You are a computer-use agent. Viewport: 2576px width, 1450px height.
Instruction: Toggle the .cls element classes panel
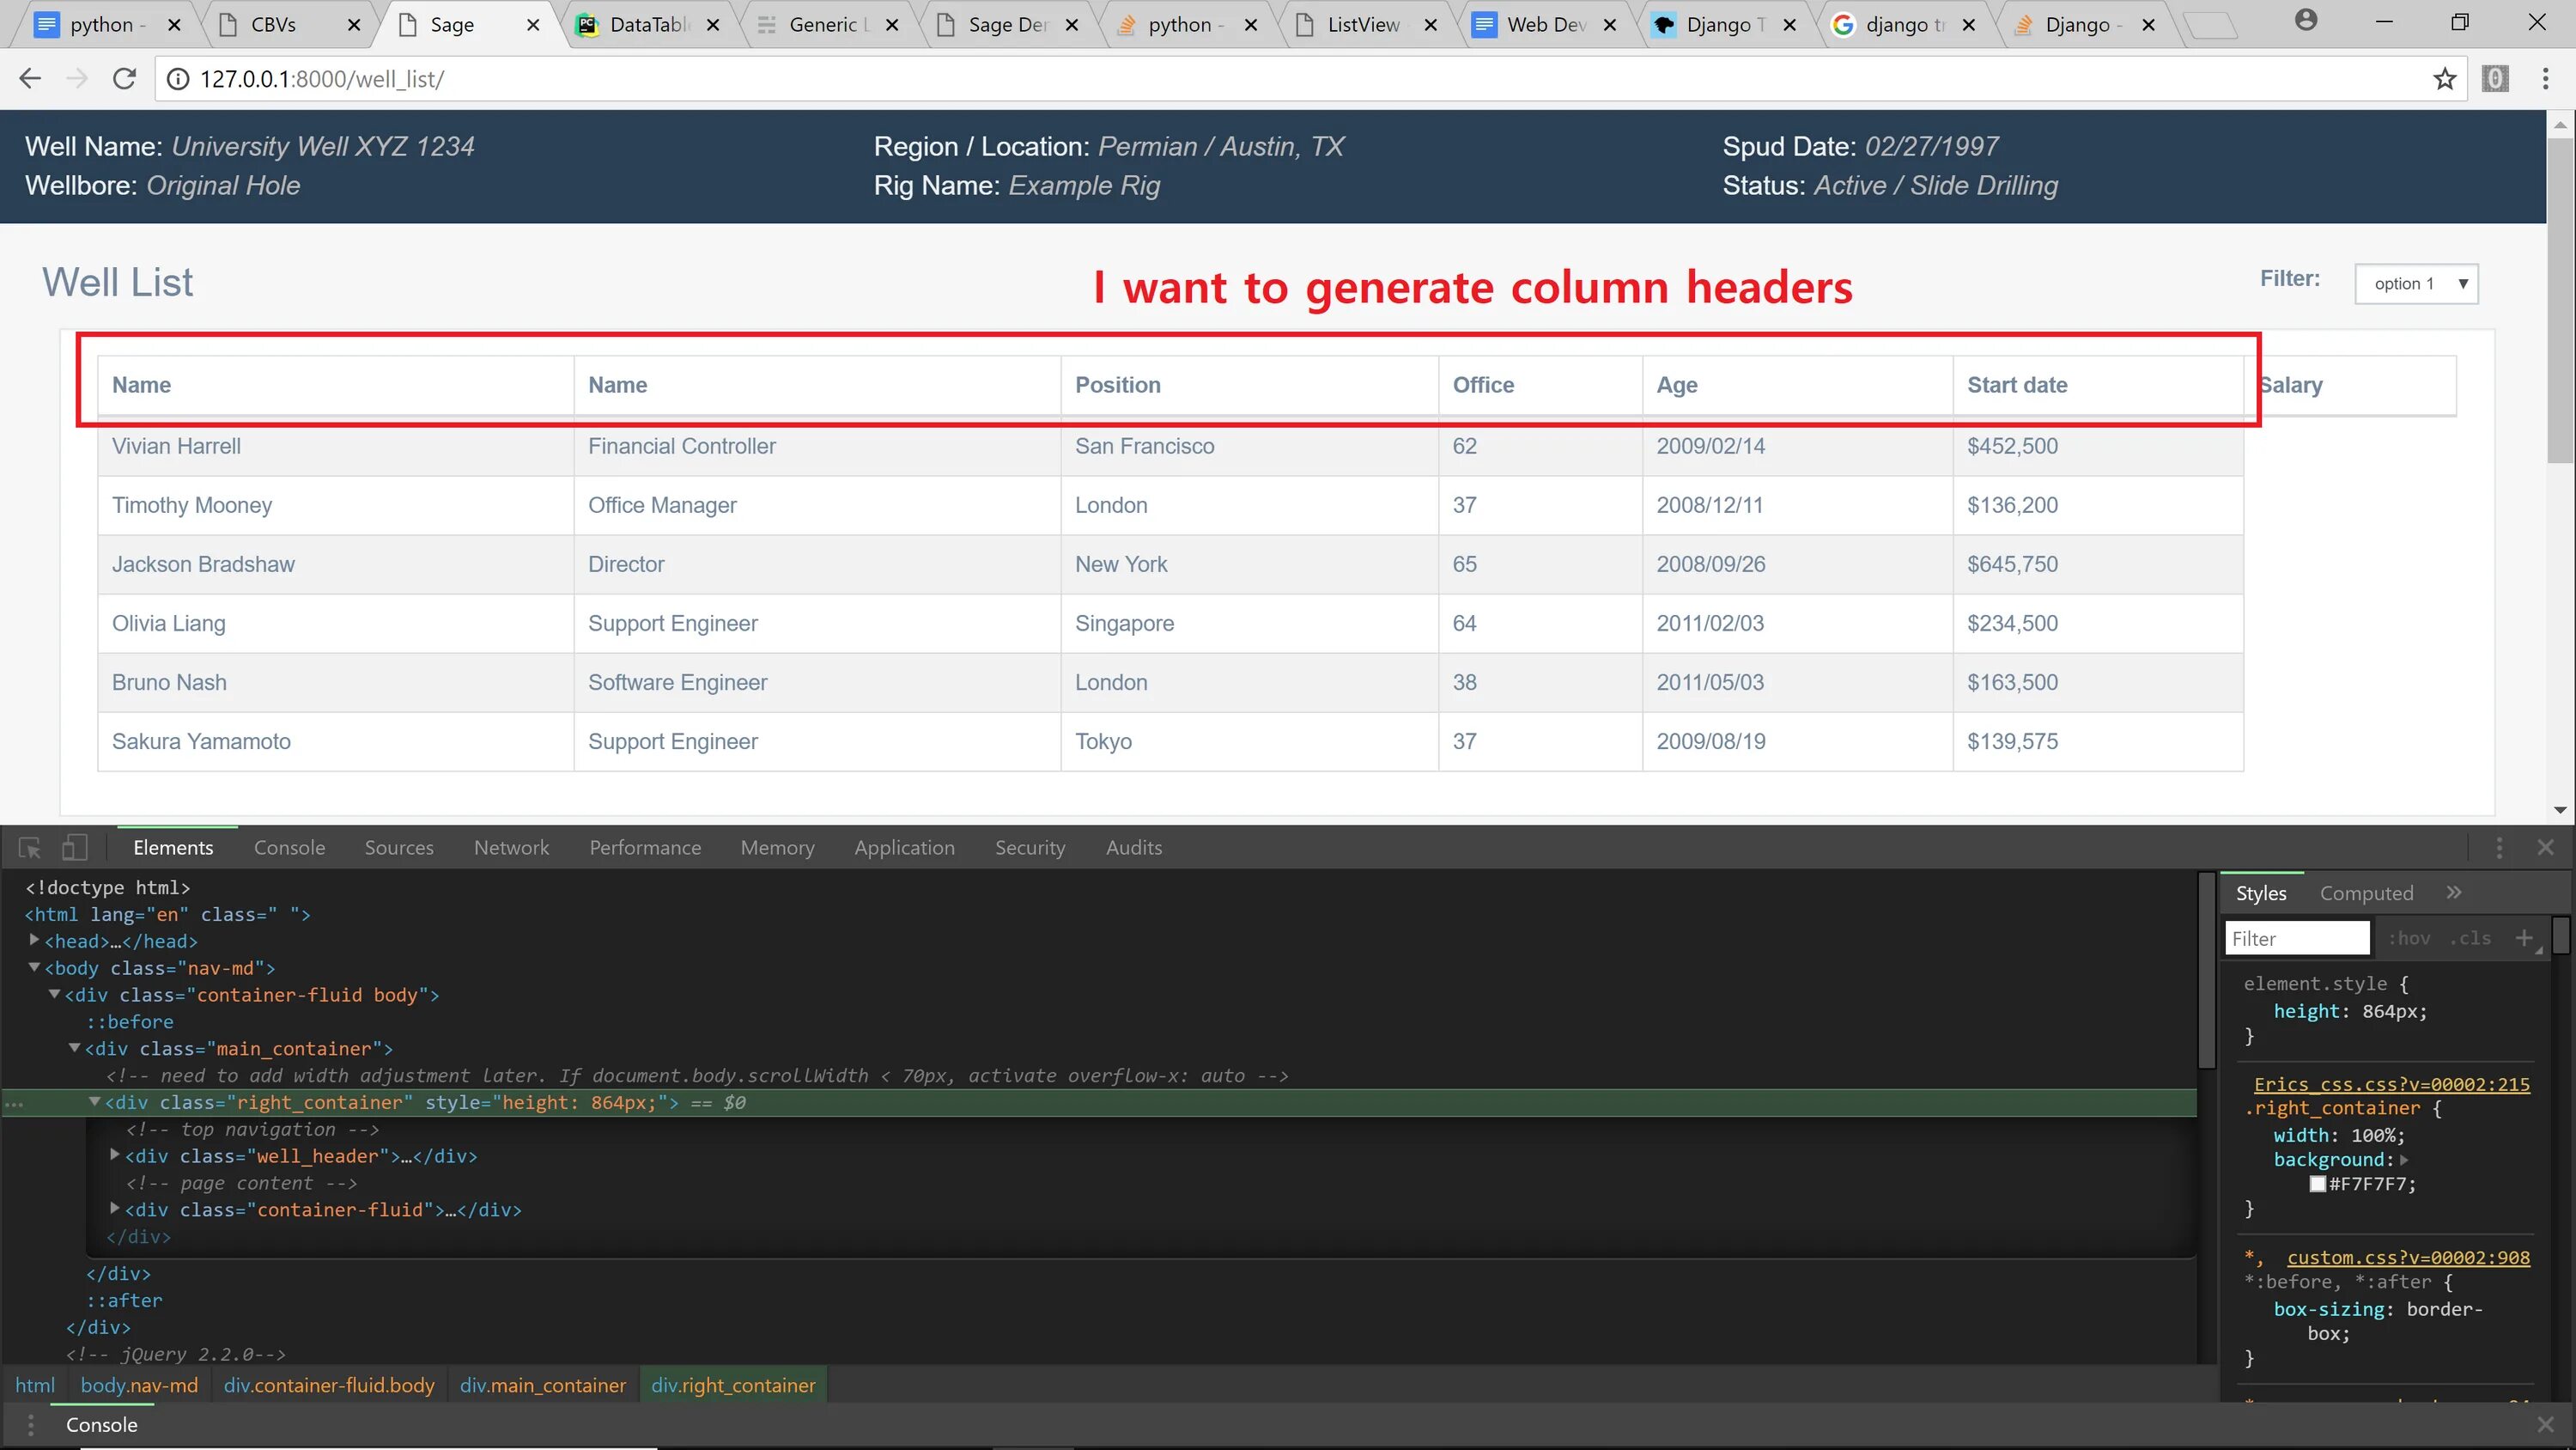[2470, 938]
